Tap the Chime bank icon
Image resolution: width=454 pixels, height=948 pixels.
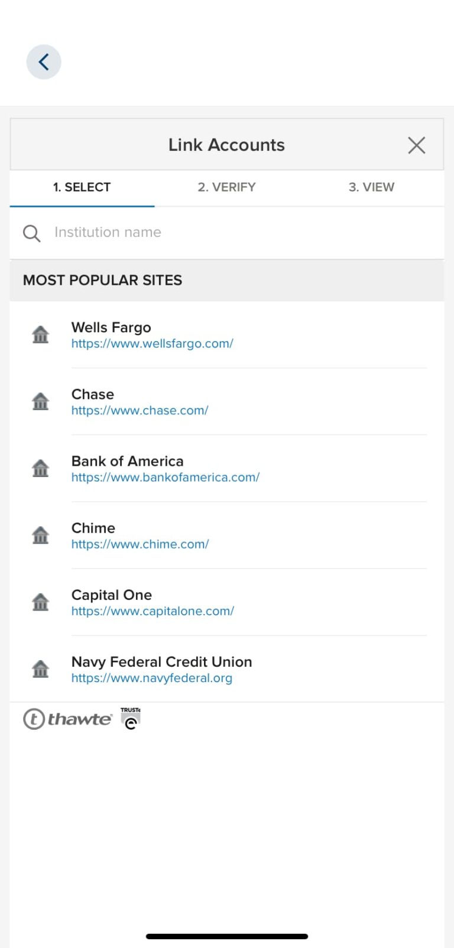[40, 535]
